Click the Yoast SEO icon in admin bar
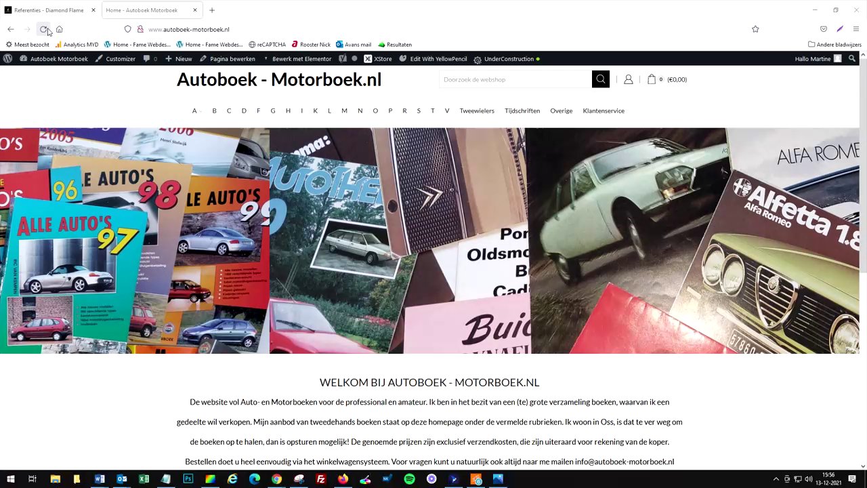Viewport: 867px width, 488px height. click(x=343, y=59)
